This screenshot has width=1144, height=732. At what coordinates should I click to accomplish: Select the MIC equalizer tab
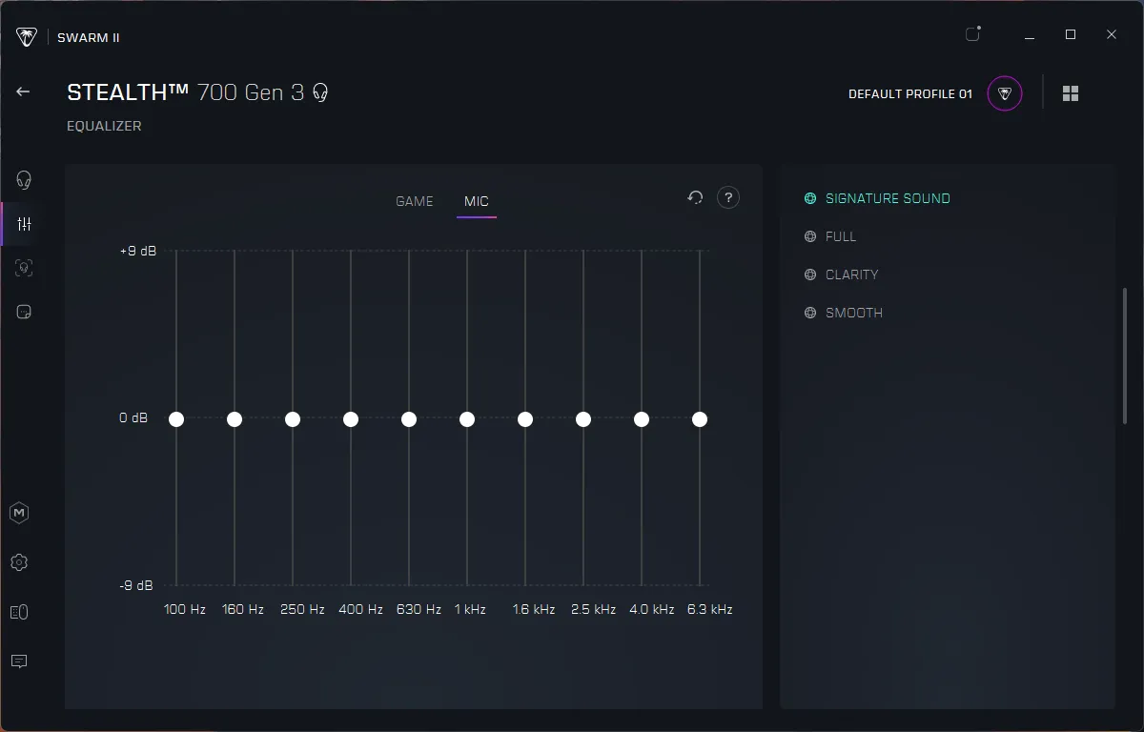[477, 201]
